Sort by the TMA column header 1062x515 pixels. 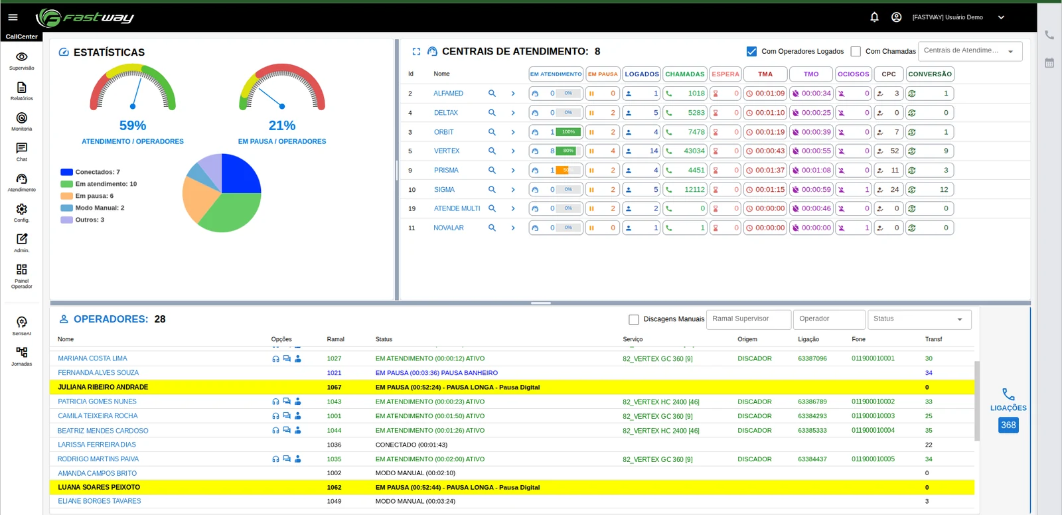pos(765,74)
